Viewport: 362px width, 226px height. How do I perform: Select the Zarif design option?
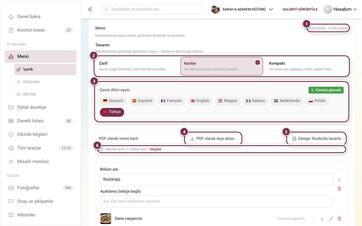pyautogui.click(x=137, y=66)
